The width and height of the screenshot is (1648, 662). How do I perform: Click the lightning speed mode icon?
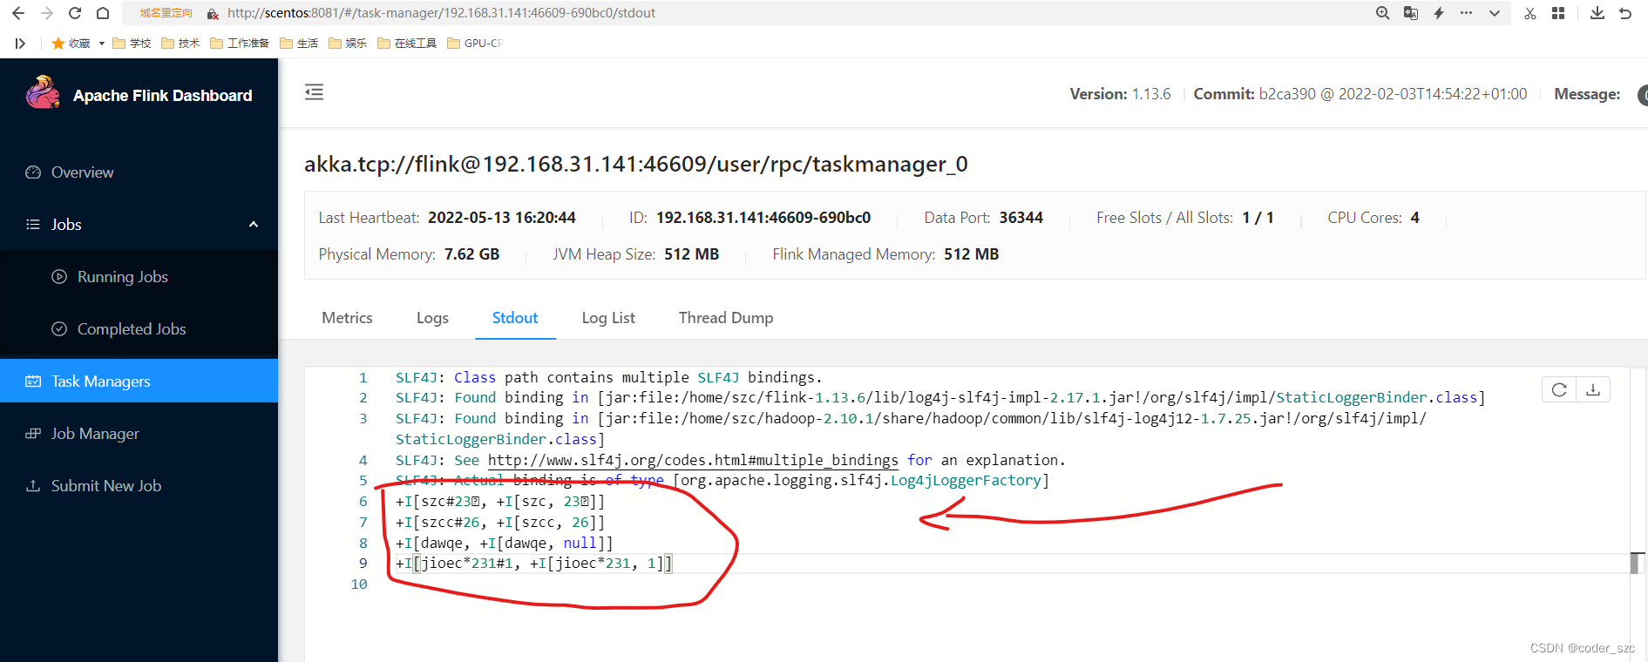tap(1439, 13)
